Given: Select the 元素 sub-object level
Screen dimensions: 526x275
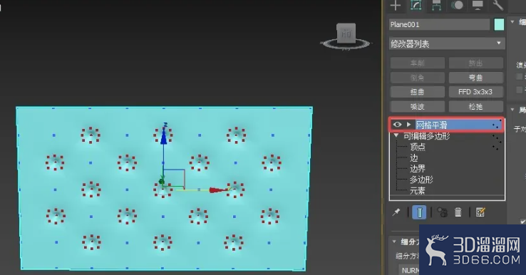Looking at the screenshot, I should [x=418, y=190].
